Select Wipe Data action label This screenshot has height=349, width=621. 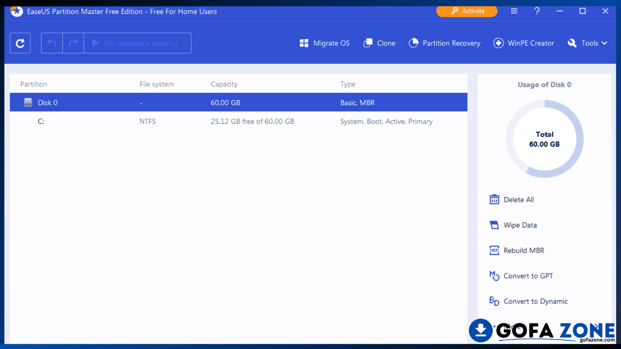pyautogui.click(x=520, y=225)
